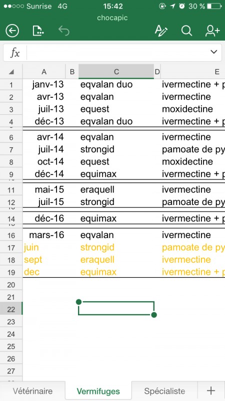
Task: Select the Vermifuges sheet tab
Action: (x=98, y=391)
